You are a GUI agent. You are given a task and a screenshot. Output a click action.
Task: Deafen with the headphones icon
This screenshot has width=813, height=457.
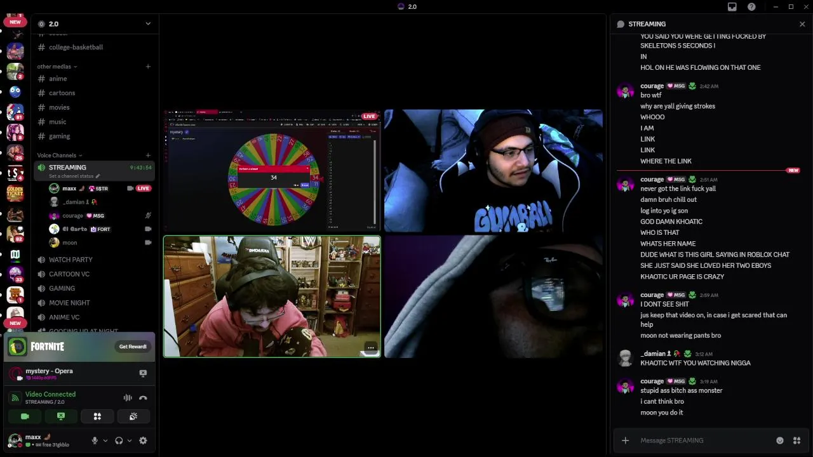click(x=119, y=440)
